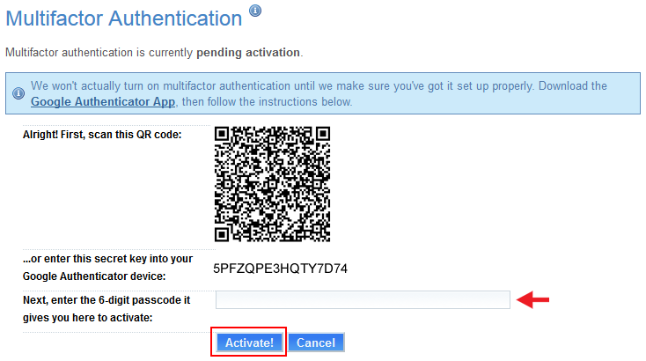The image size is (646, 361).
Task: Click the 'Google Authenticator device:' label line
Action: coord(94,276)
